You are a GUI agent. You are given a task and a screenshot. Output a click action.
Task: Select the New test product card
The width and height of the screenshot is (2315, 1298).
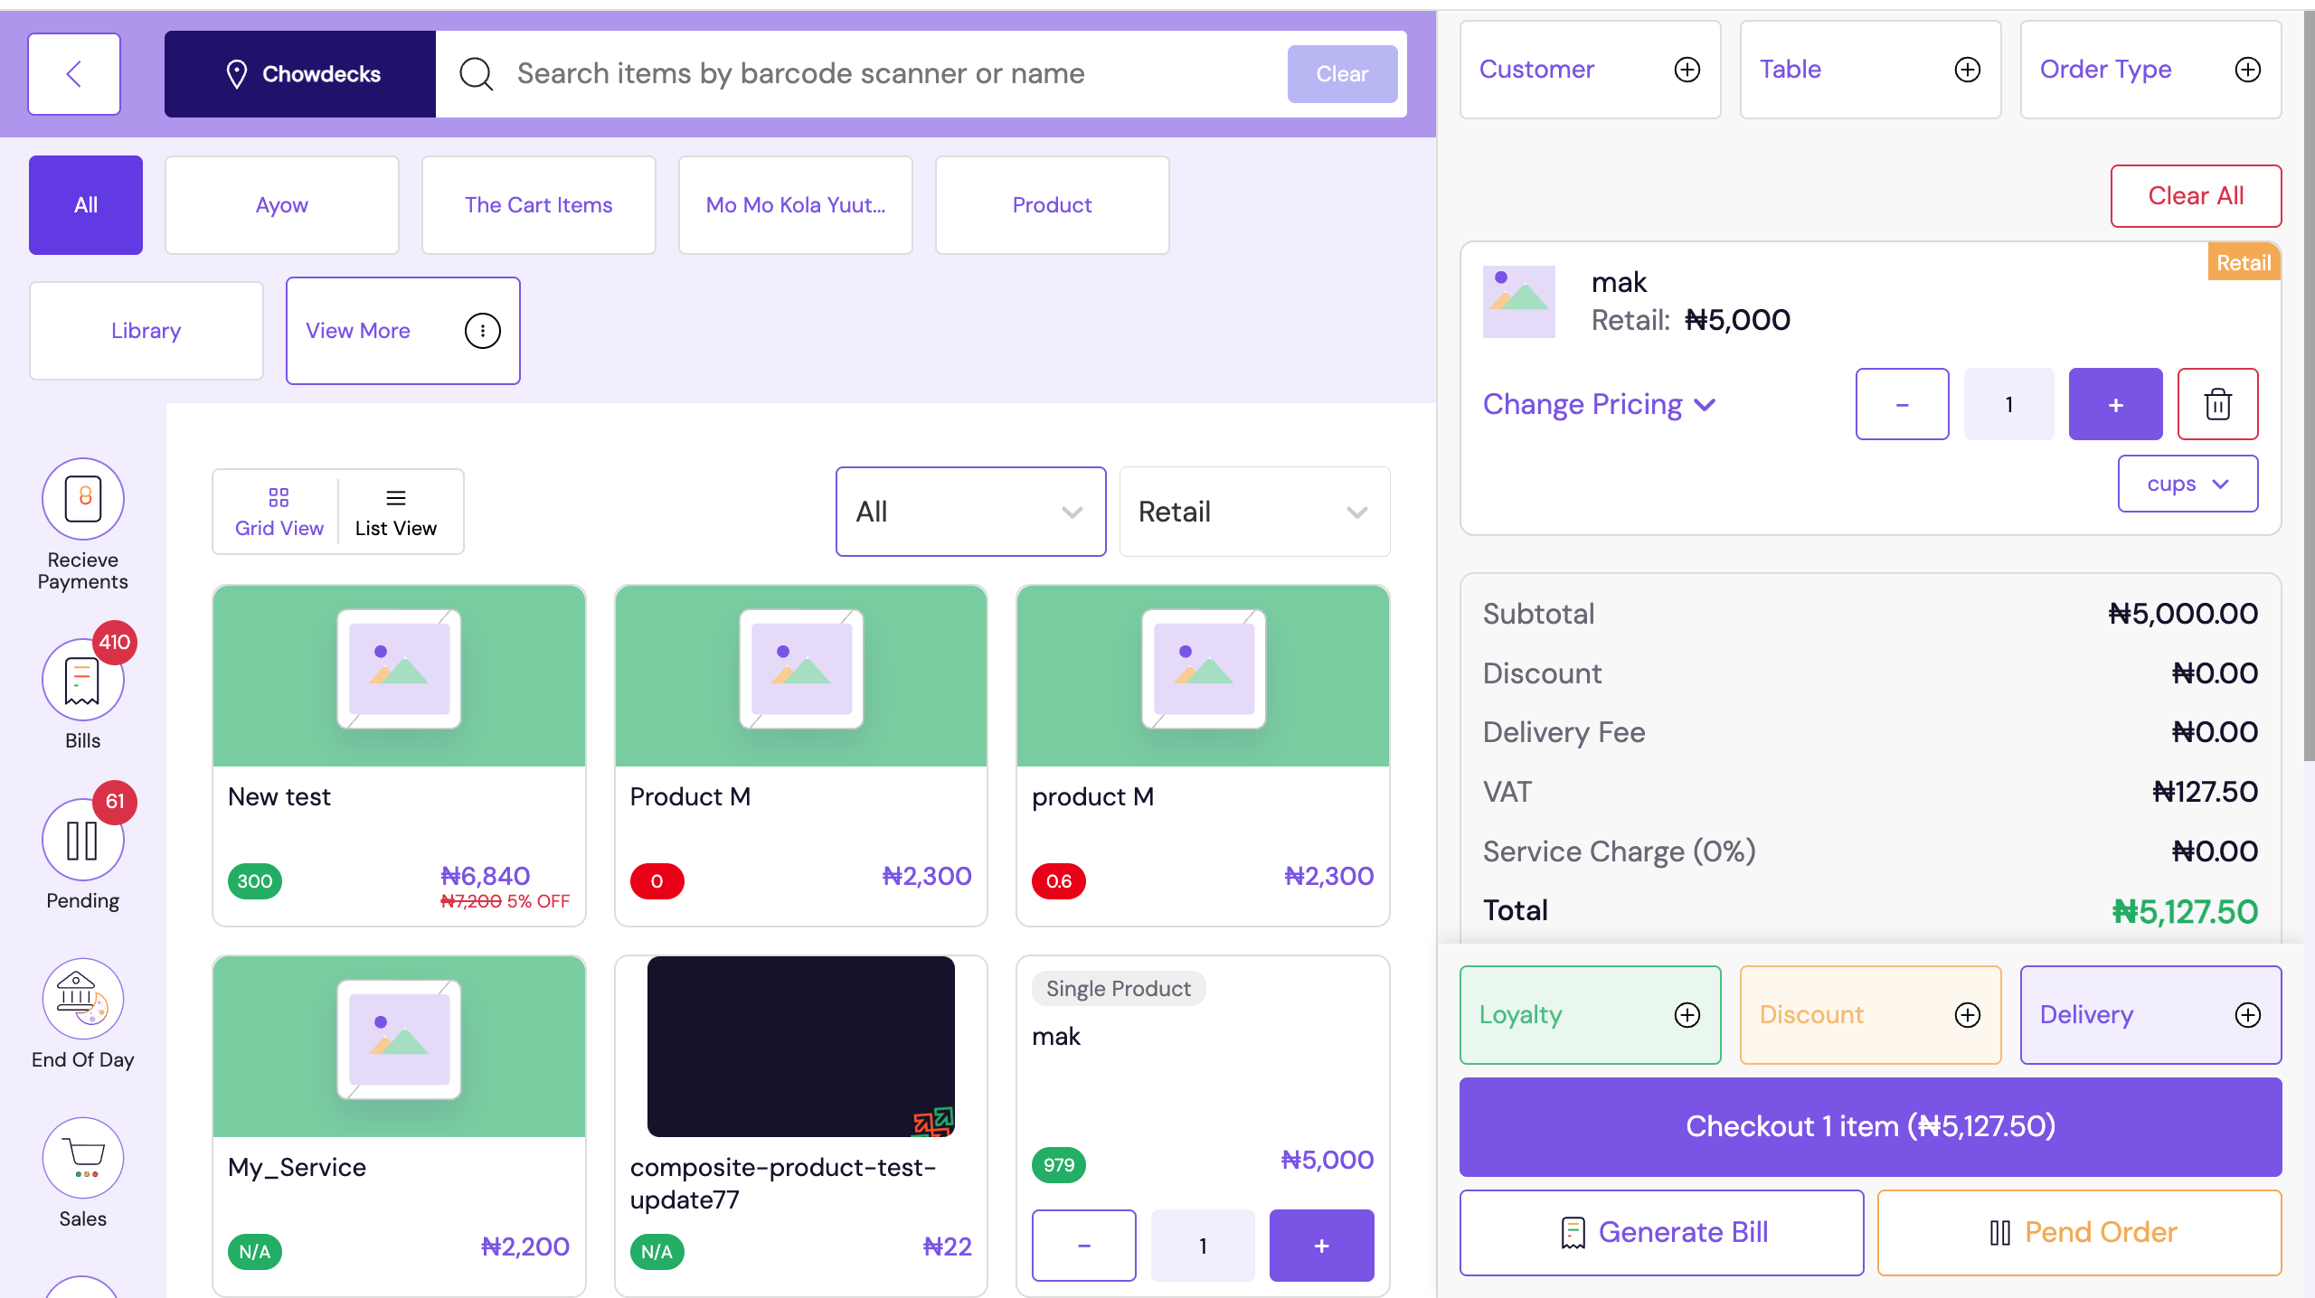tap(399, 755)
